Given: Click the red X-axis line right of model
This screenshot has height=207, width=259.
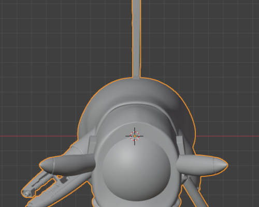Looking at the screenshot, I should pos(227,136).
